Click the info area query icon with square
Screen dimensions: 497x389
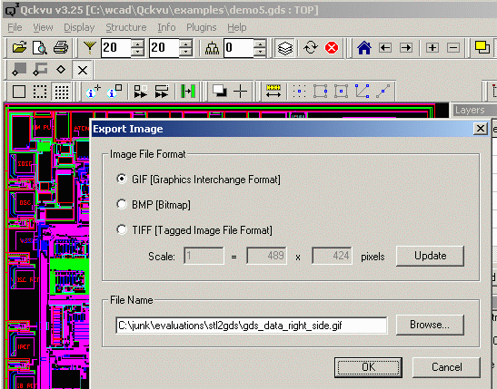[x=114, y=92]
